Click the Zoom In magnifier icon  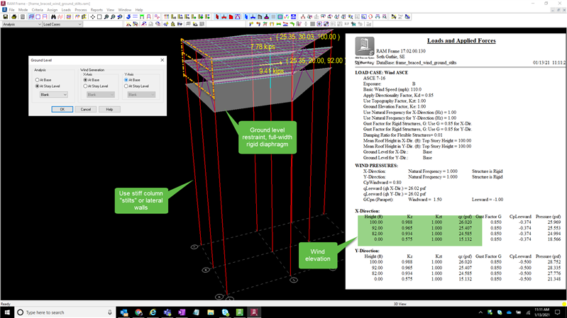coord(106,17)
